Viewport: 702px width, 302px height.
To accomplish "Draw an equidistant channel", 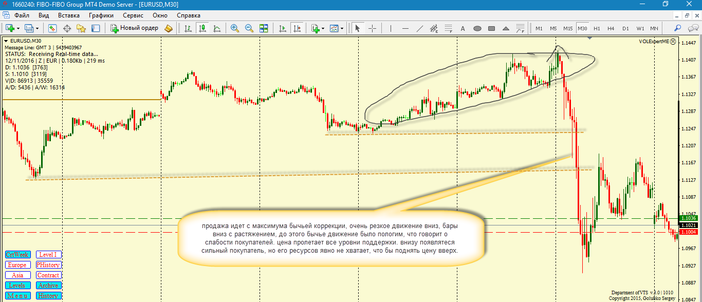I will [x=434, y=28].
